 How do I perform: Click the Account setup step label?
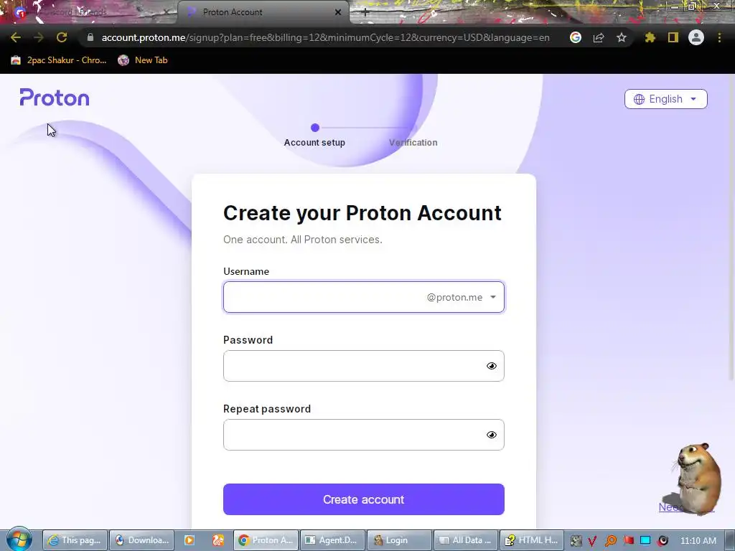coord(314,143)
